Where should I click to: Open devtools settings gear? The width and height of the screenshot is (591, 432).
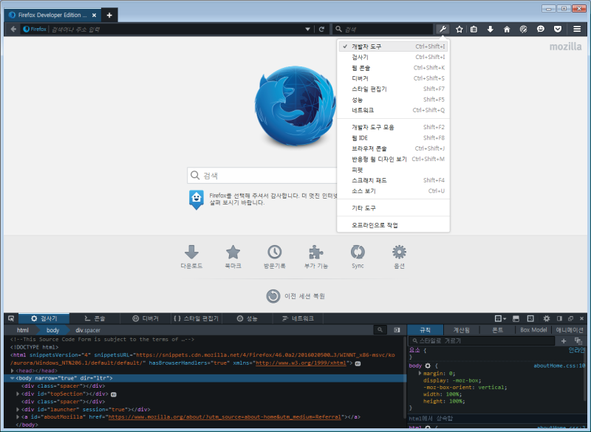(547, 318)
